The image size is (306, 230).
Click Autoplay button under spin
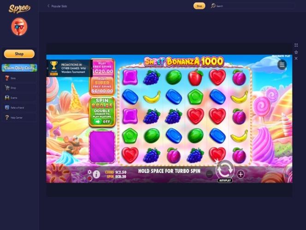pyautogui.click(x=225, y=180)
